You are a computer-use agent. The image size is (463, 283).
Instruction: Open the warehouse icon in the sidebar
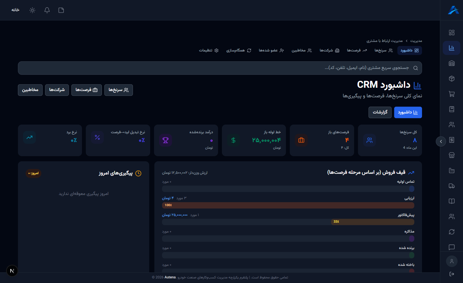(x=451, y=63)
